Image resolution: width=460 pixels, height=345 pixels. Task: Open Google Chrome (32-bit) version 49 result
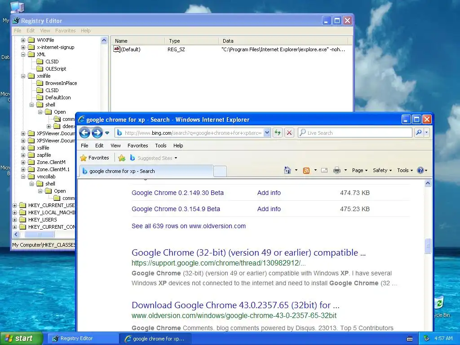coord(248,252)
